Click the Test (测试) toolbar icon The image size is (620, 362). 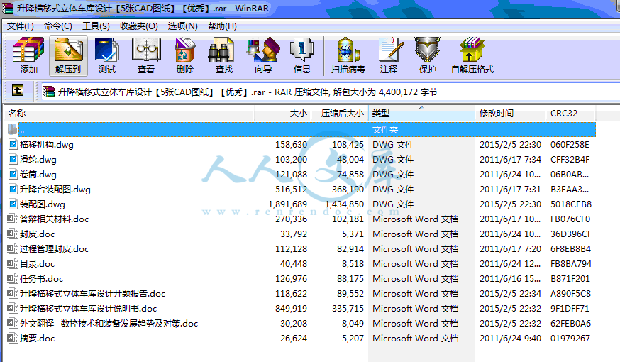point(106,56)
